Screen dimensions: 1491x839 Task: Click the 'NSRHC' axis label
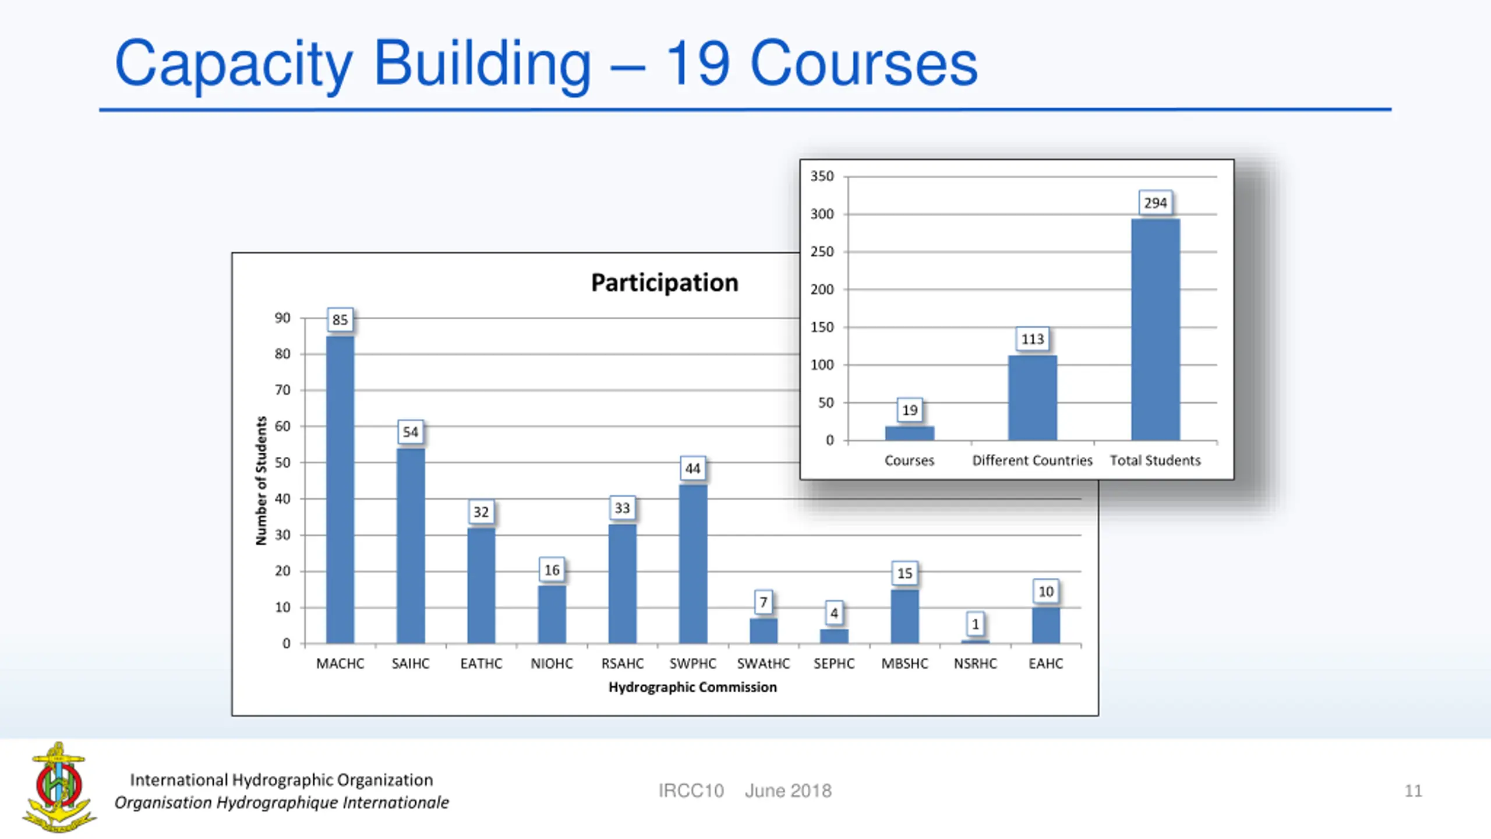(x=976, y=664)
